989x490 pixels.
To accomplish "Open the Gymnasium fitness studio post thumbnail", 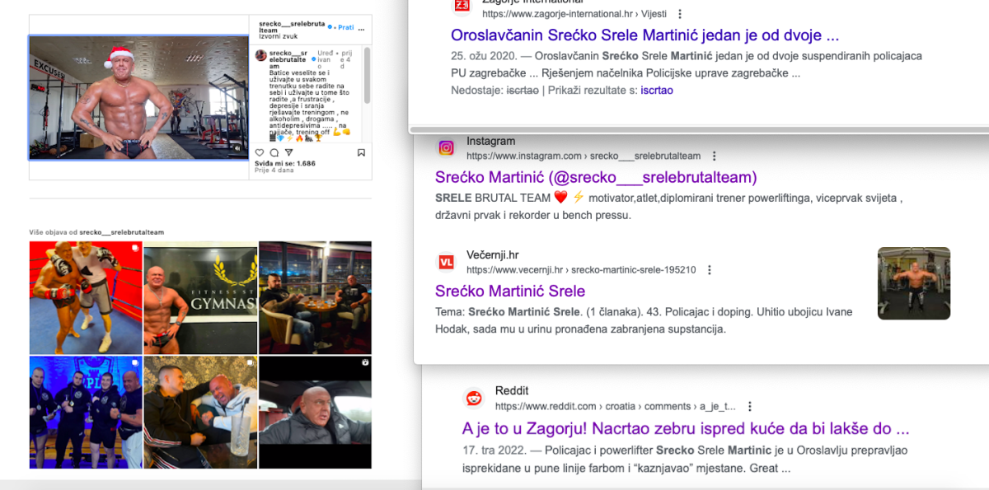I will 200,297.
